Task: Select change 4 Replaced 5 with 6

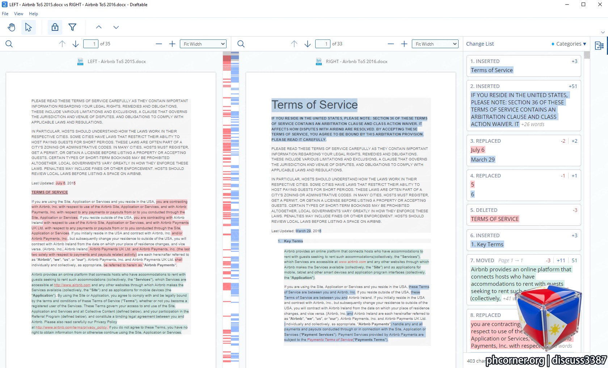Action: pos(524,185)
